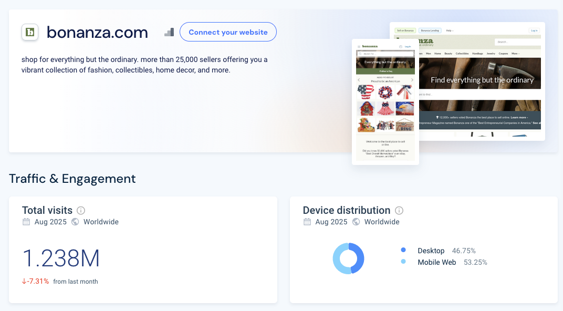The height and width of the screenshot is (311, 563).
Task: Click the globe icon under Device distribution
Action: (356, 222)
